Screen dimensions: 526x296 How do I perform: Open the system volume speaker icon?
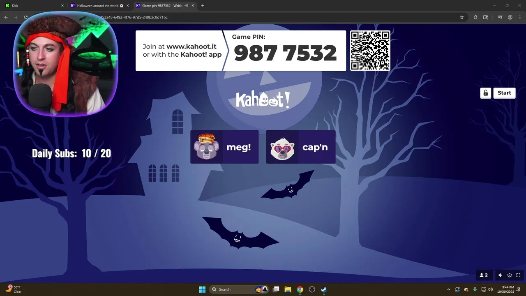(x=490, y=289)
